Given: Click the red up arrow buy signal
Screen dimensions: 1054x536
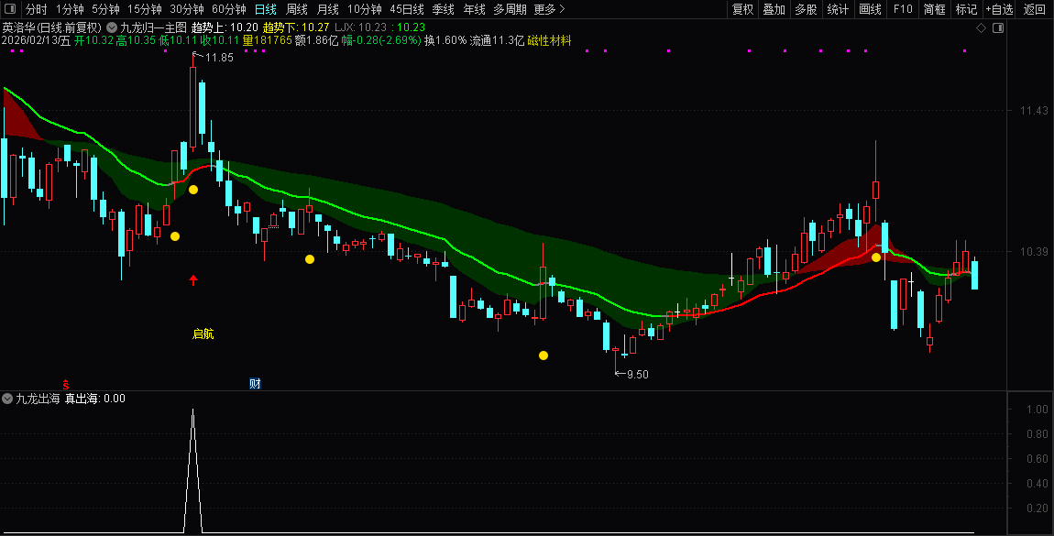Looking at the screenshot, I should click(193, 280).
